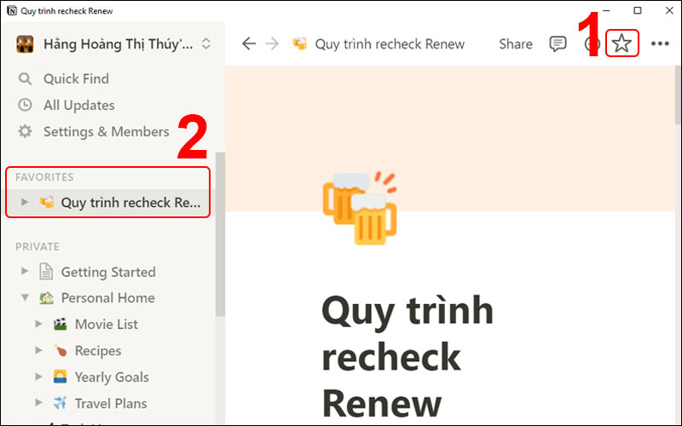682x426 pixels.
Task: Close the Notion window
Action: [669, 10]
